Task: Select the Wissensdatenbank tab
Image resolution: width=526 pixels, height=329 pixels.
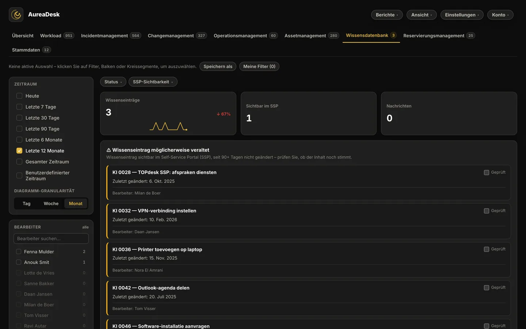Action: tap(371, 35)
